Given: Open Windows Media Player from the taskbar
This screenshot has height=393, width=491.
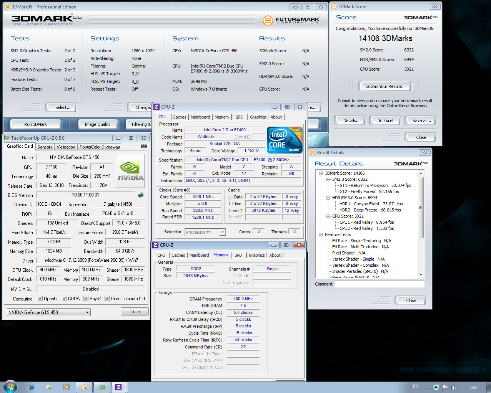Looking at the screenshot, I should tap(66, 387).
